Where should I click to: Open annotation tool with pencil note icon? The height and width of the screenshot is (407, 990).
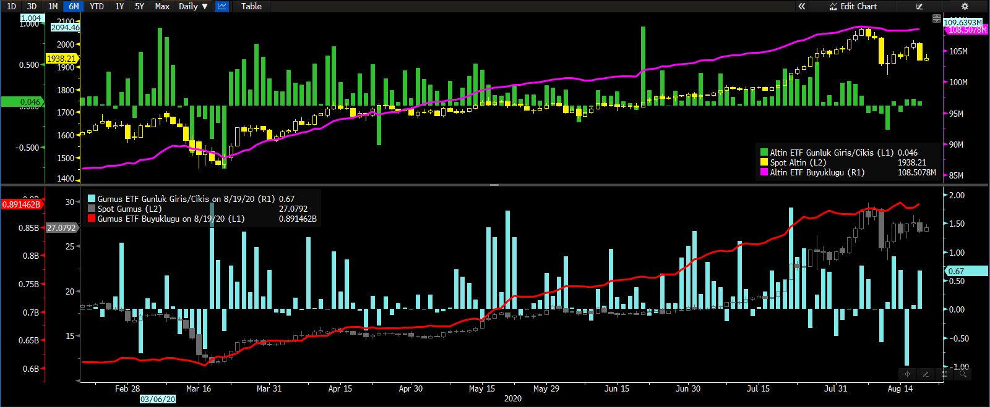[x=919, y=6]
